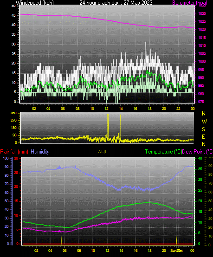Click the olive 10 on the AQI axis

pos(210,236)
